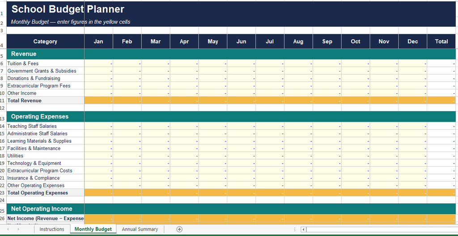Select the Oct column header cell

point(356,42)
